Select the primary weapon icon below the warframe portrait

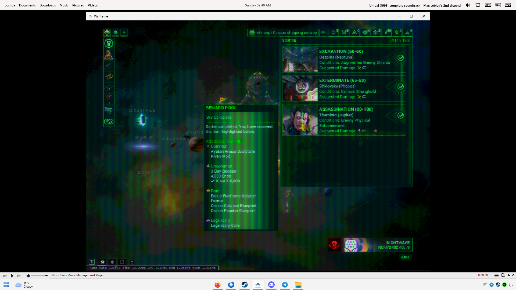click(109, 66)
